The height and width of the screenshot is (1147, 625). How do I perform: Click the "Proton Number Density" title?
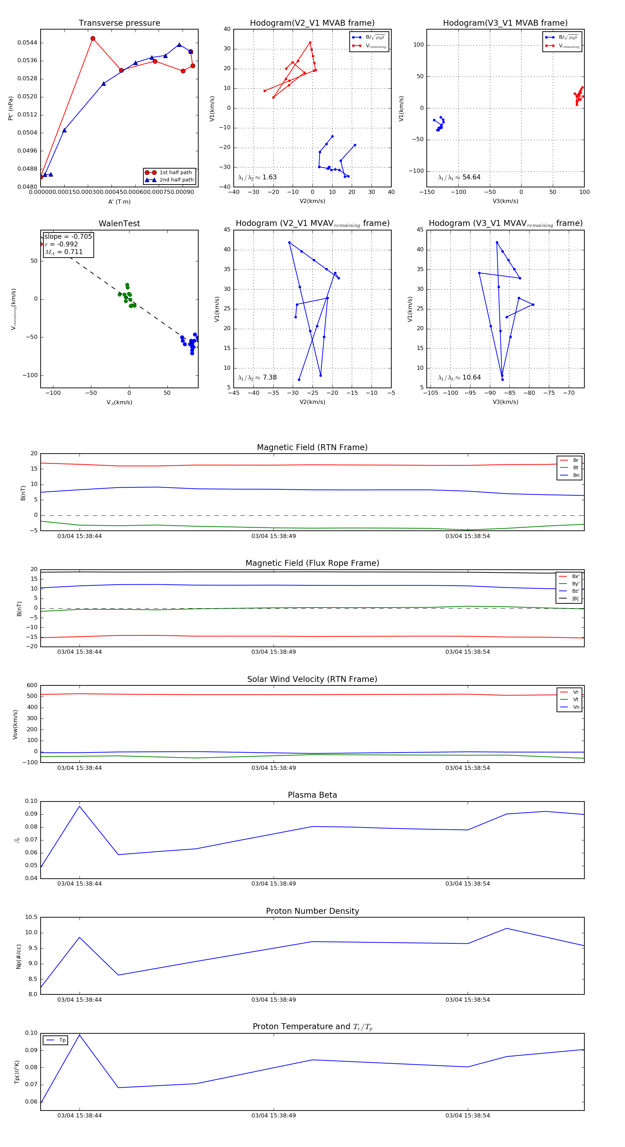pyautogui.click(x=312, y=911)
